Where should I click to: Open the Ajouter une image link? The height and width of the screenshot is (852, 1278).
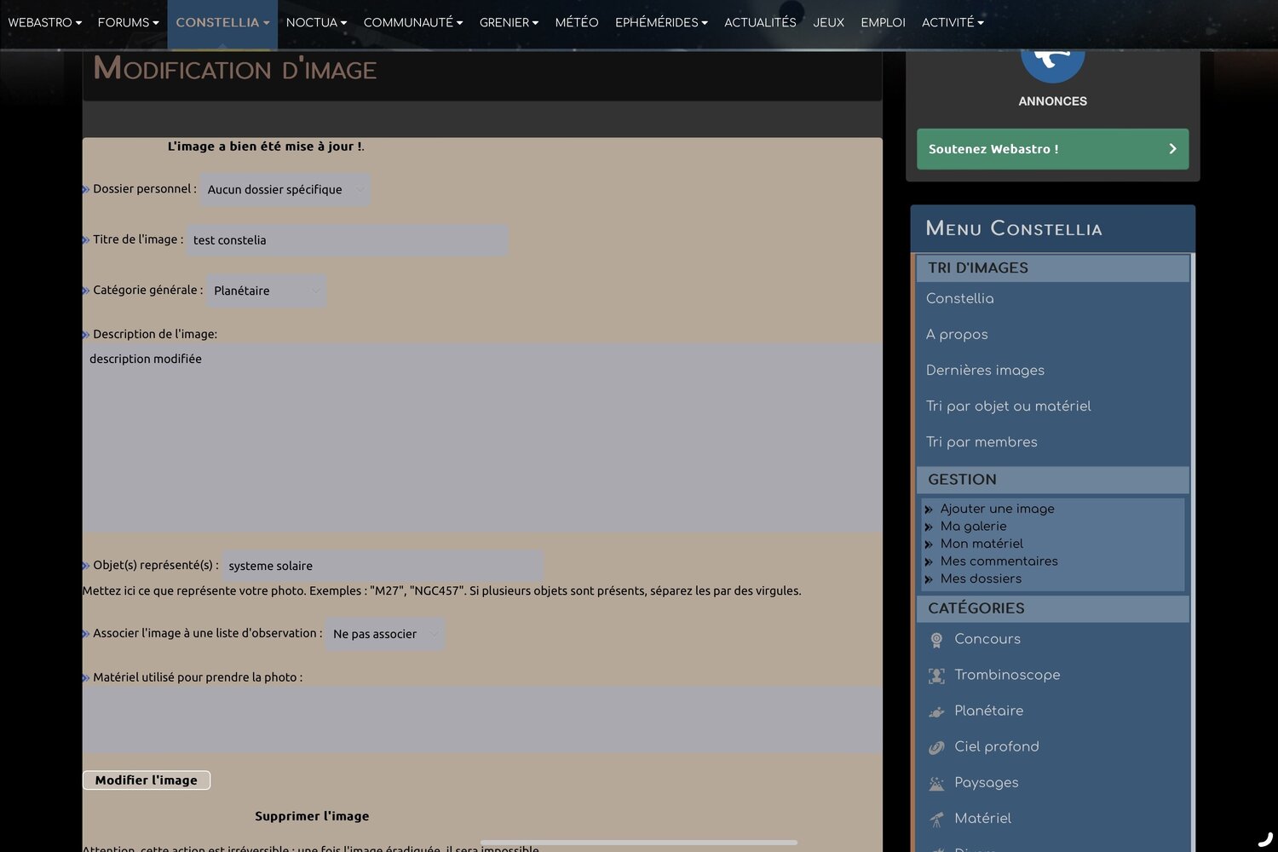(997, 509)
